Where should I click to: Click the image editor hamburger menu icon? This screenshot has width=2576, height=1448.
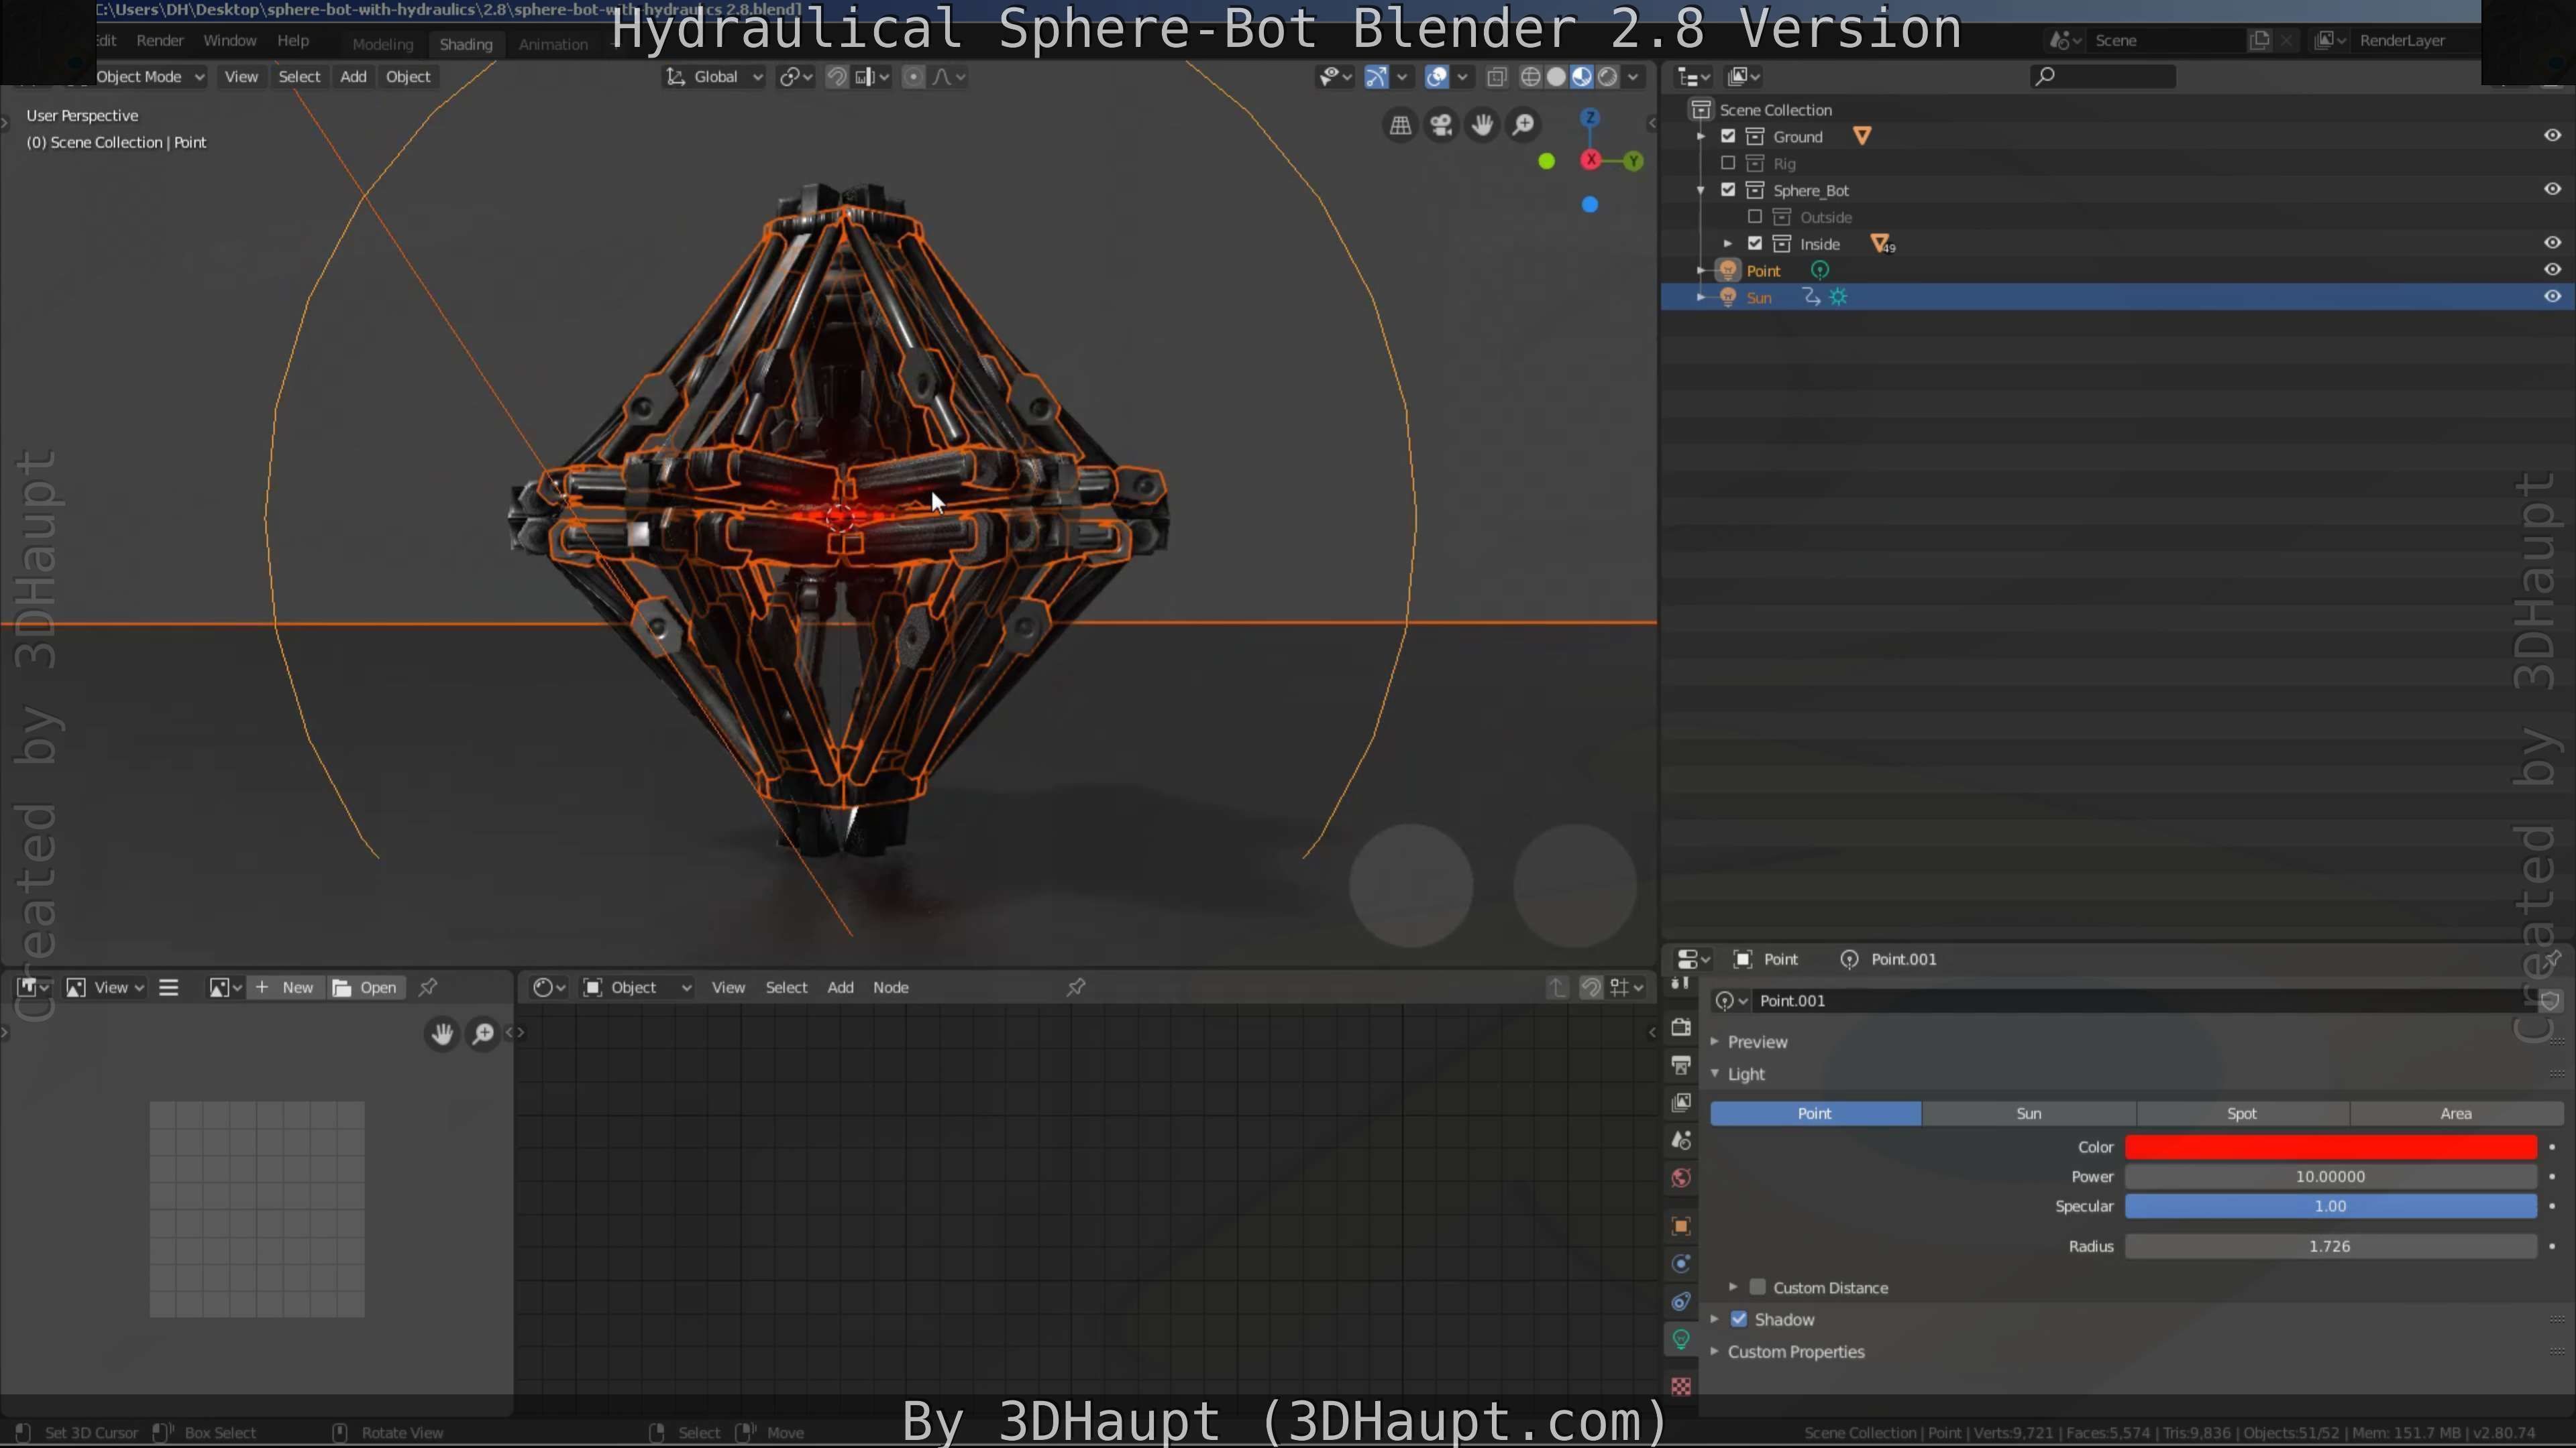point(169,987)
